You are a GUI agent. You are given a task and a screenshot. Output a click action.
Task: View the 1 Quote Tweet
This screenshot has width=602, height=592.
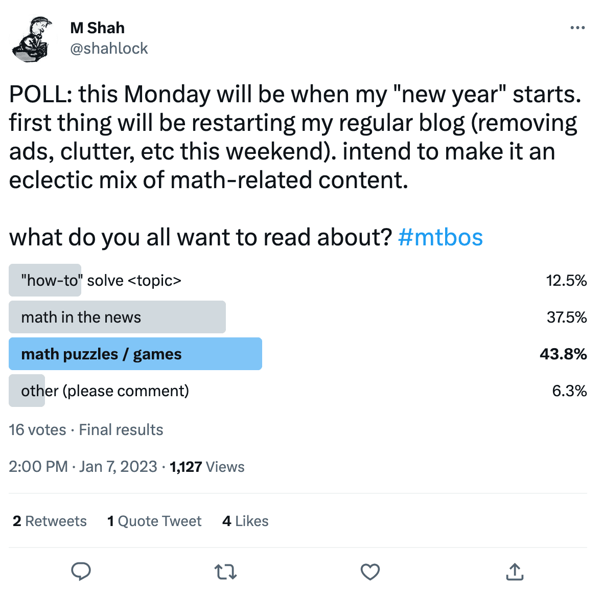coord(154,521)
